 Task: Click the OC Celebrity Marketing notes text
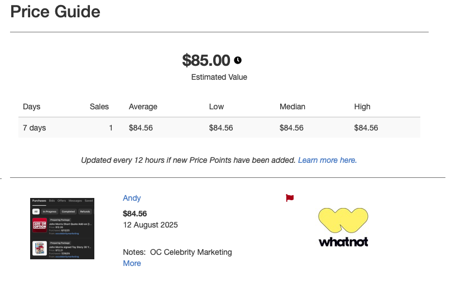191,252
